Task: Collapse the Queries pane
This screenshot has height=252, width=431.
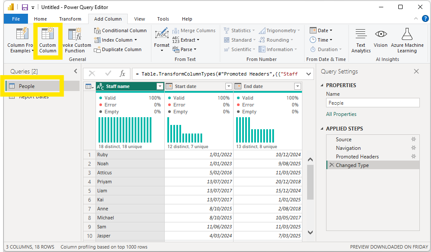Action: click(76, 71)
